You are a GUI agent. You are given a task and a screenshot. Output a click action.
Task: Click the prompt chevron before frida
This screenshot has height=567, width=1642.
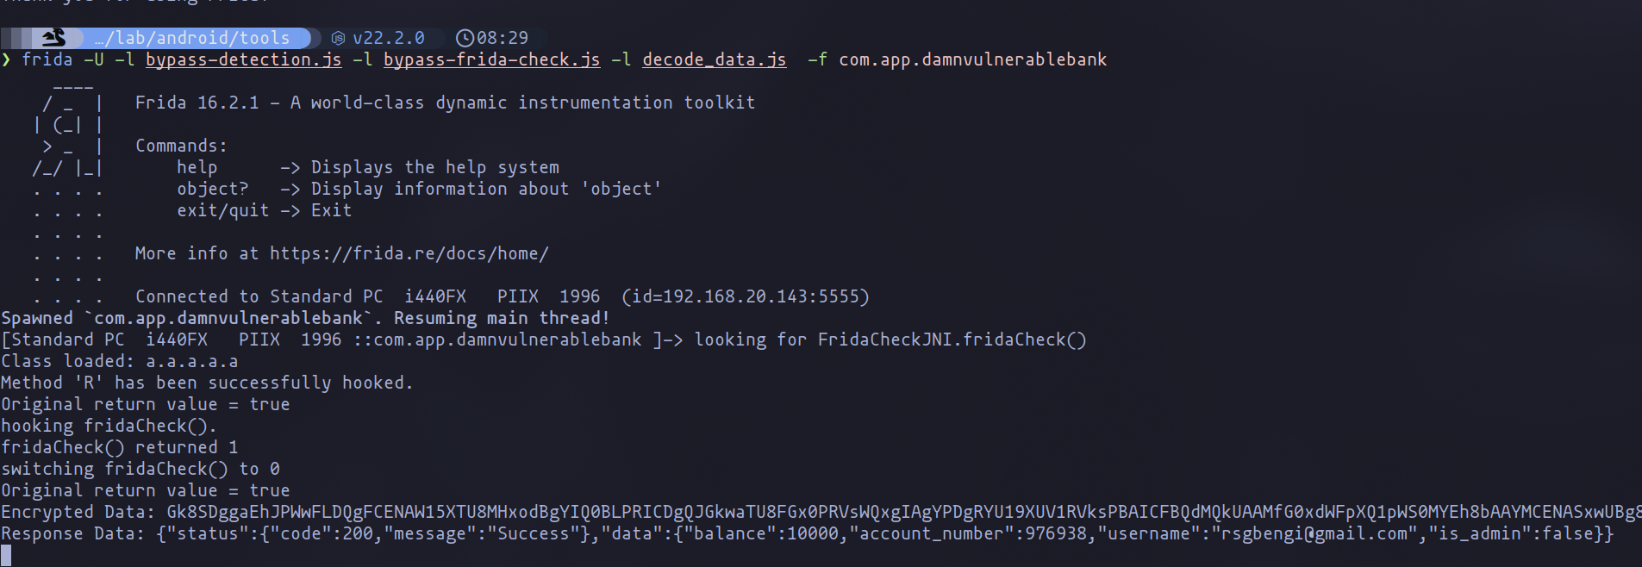pos(6,59)
